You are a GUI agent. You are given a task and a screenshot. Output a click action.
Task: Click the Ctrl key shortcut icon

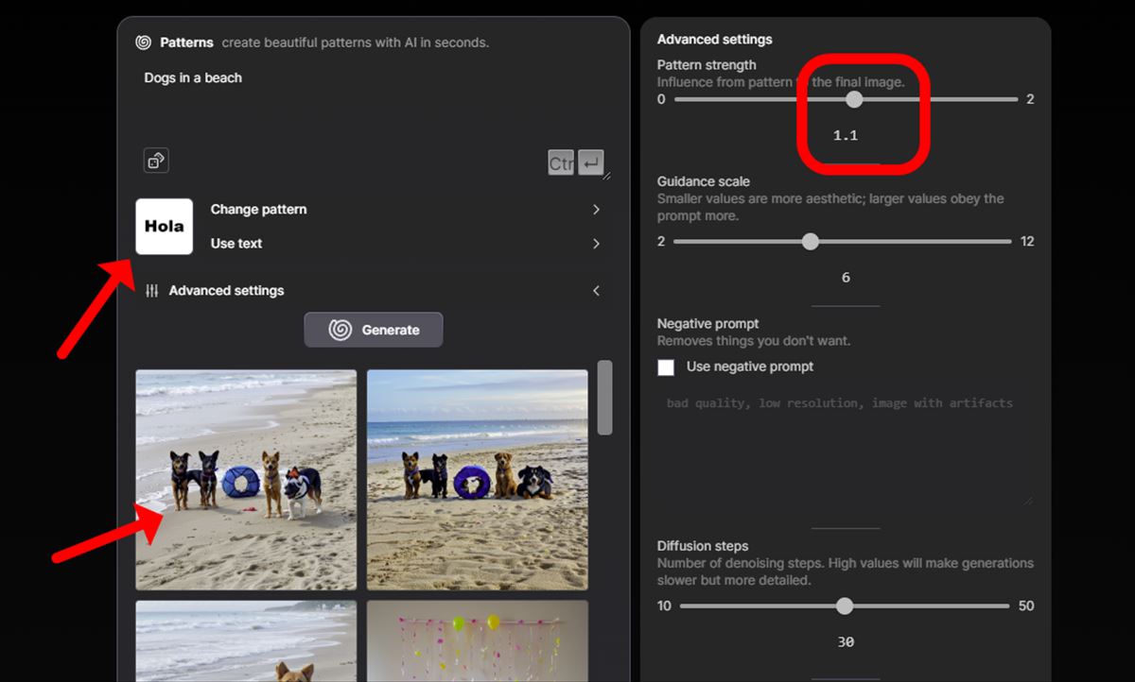[561, 163]
